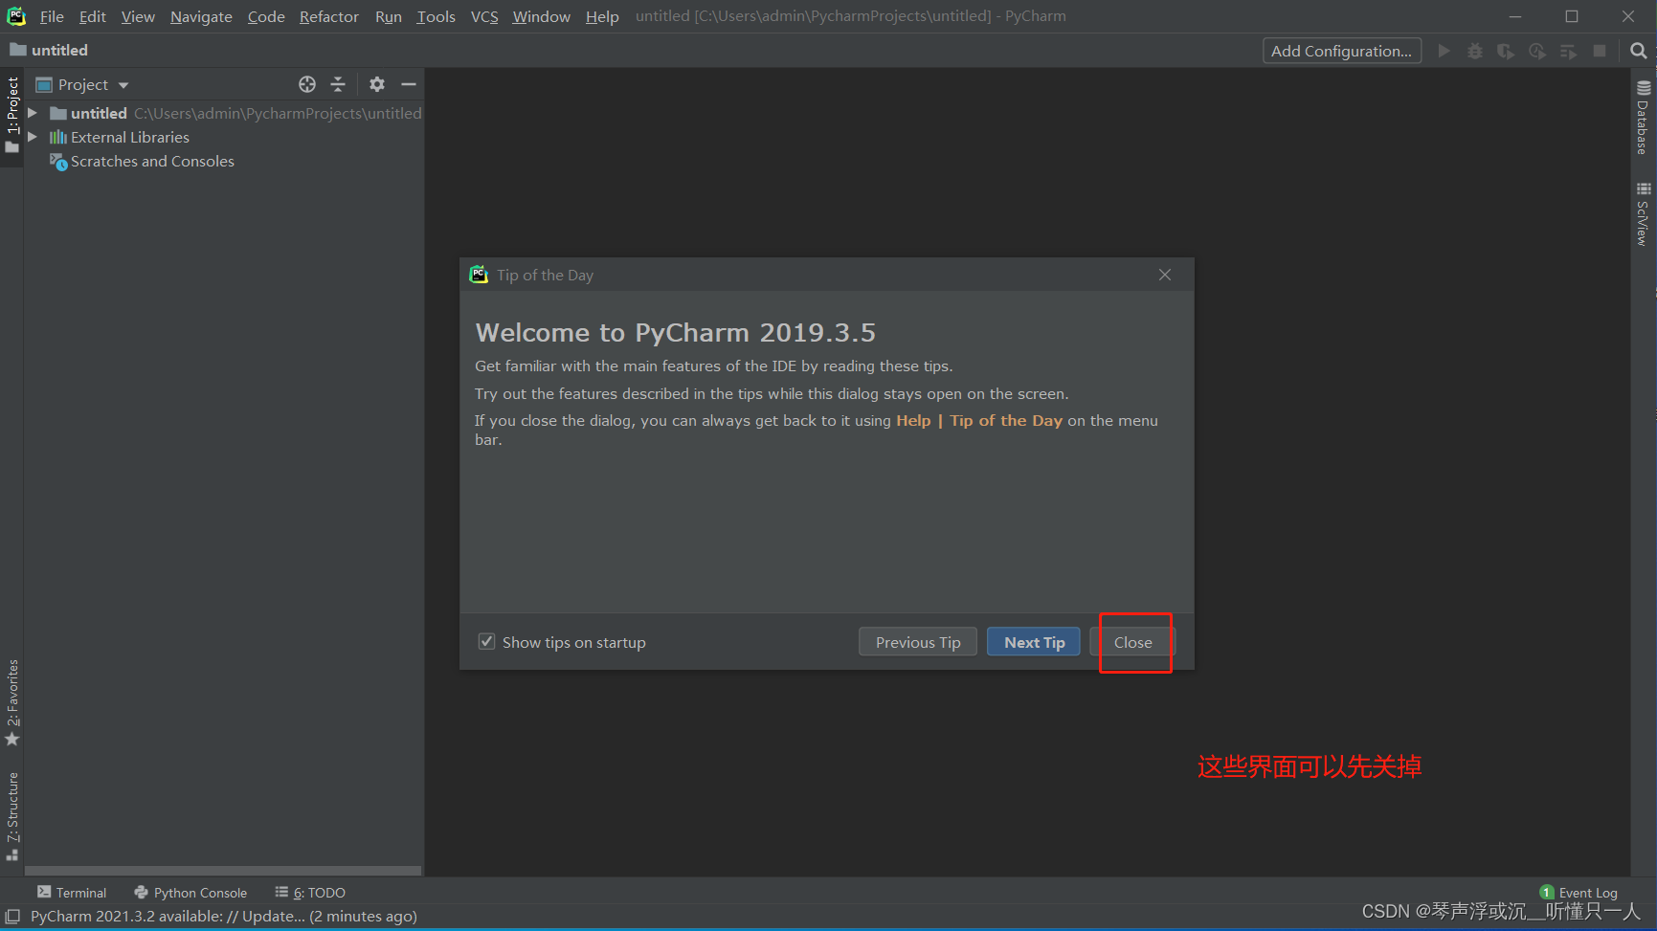Expand the External Libraries node
The image size is (1657, 931).
click(33, 137)
